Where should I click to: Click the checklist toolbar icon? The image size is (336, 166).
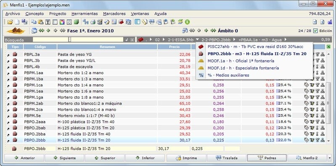[114, 21]
